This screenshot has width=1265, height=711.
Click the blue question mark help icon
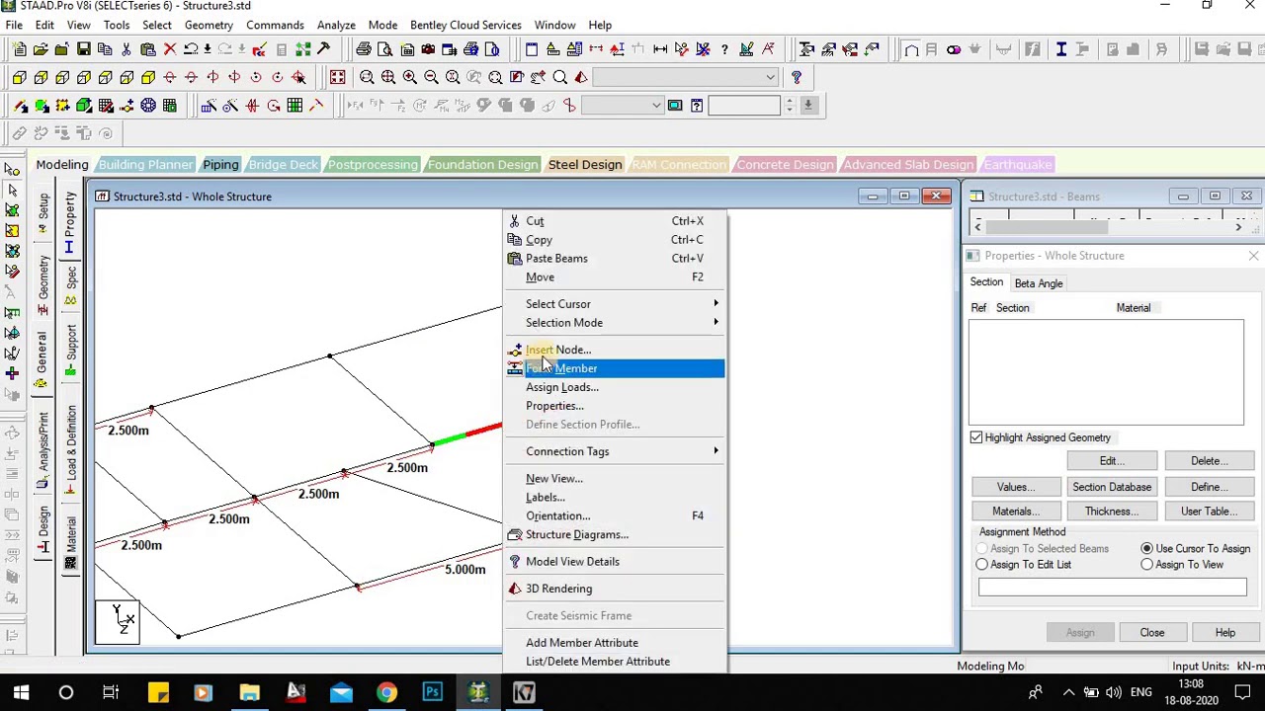coord(797,77)
